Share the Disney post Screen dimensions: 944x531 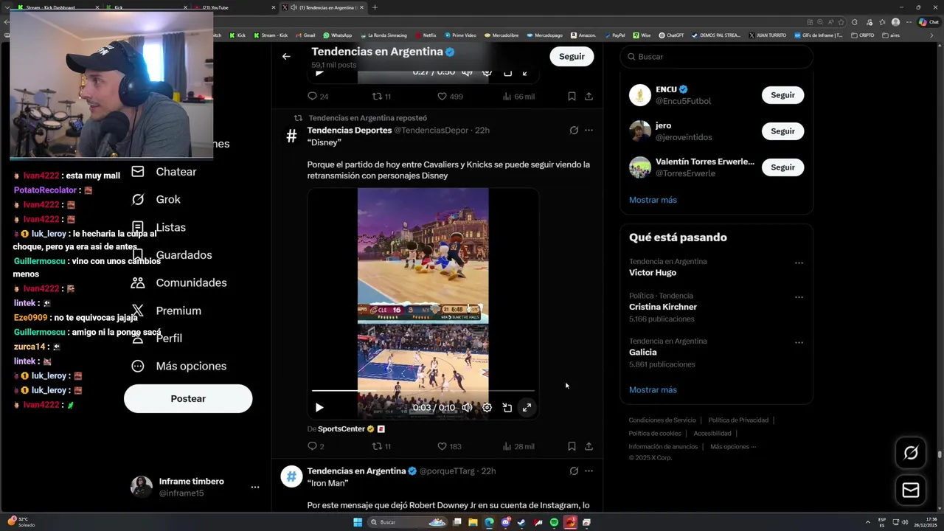point(589,446)
